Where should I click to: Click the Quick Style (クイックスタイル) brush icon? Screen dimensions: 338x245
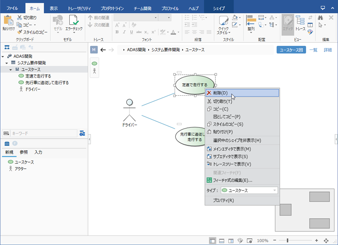click(x=223, y=21)
